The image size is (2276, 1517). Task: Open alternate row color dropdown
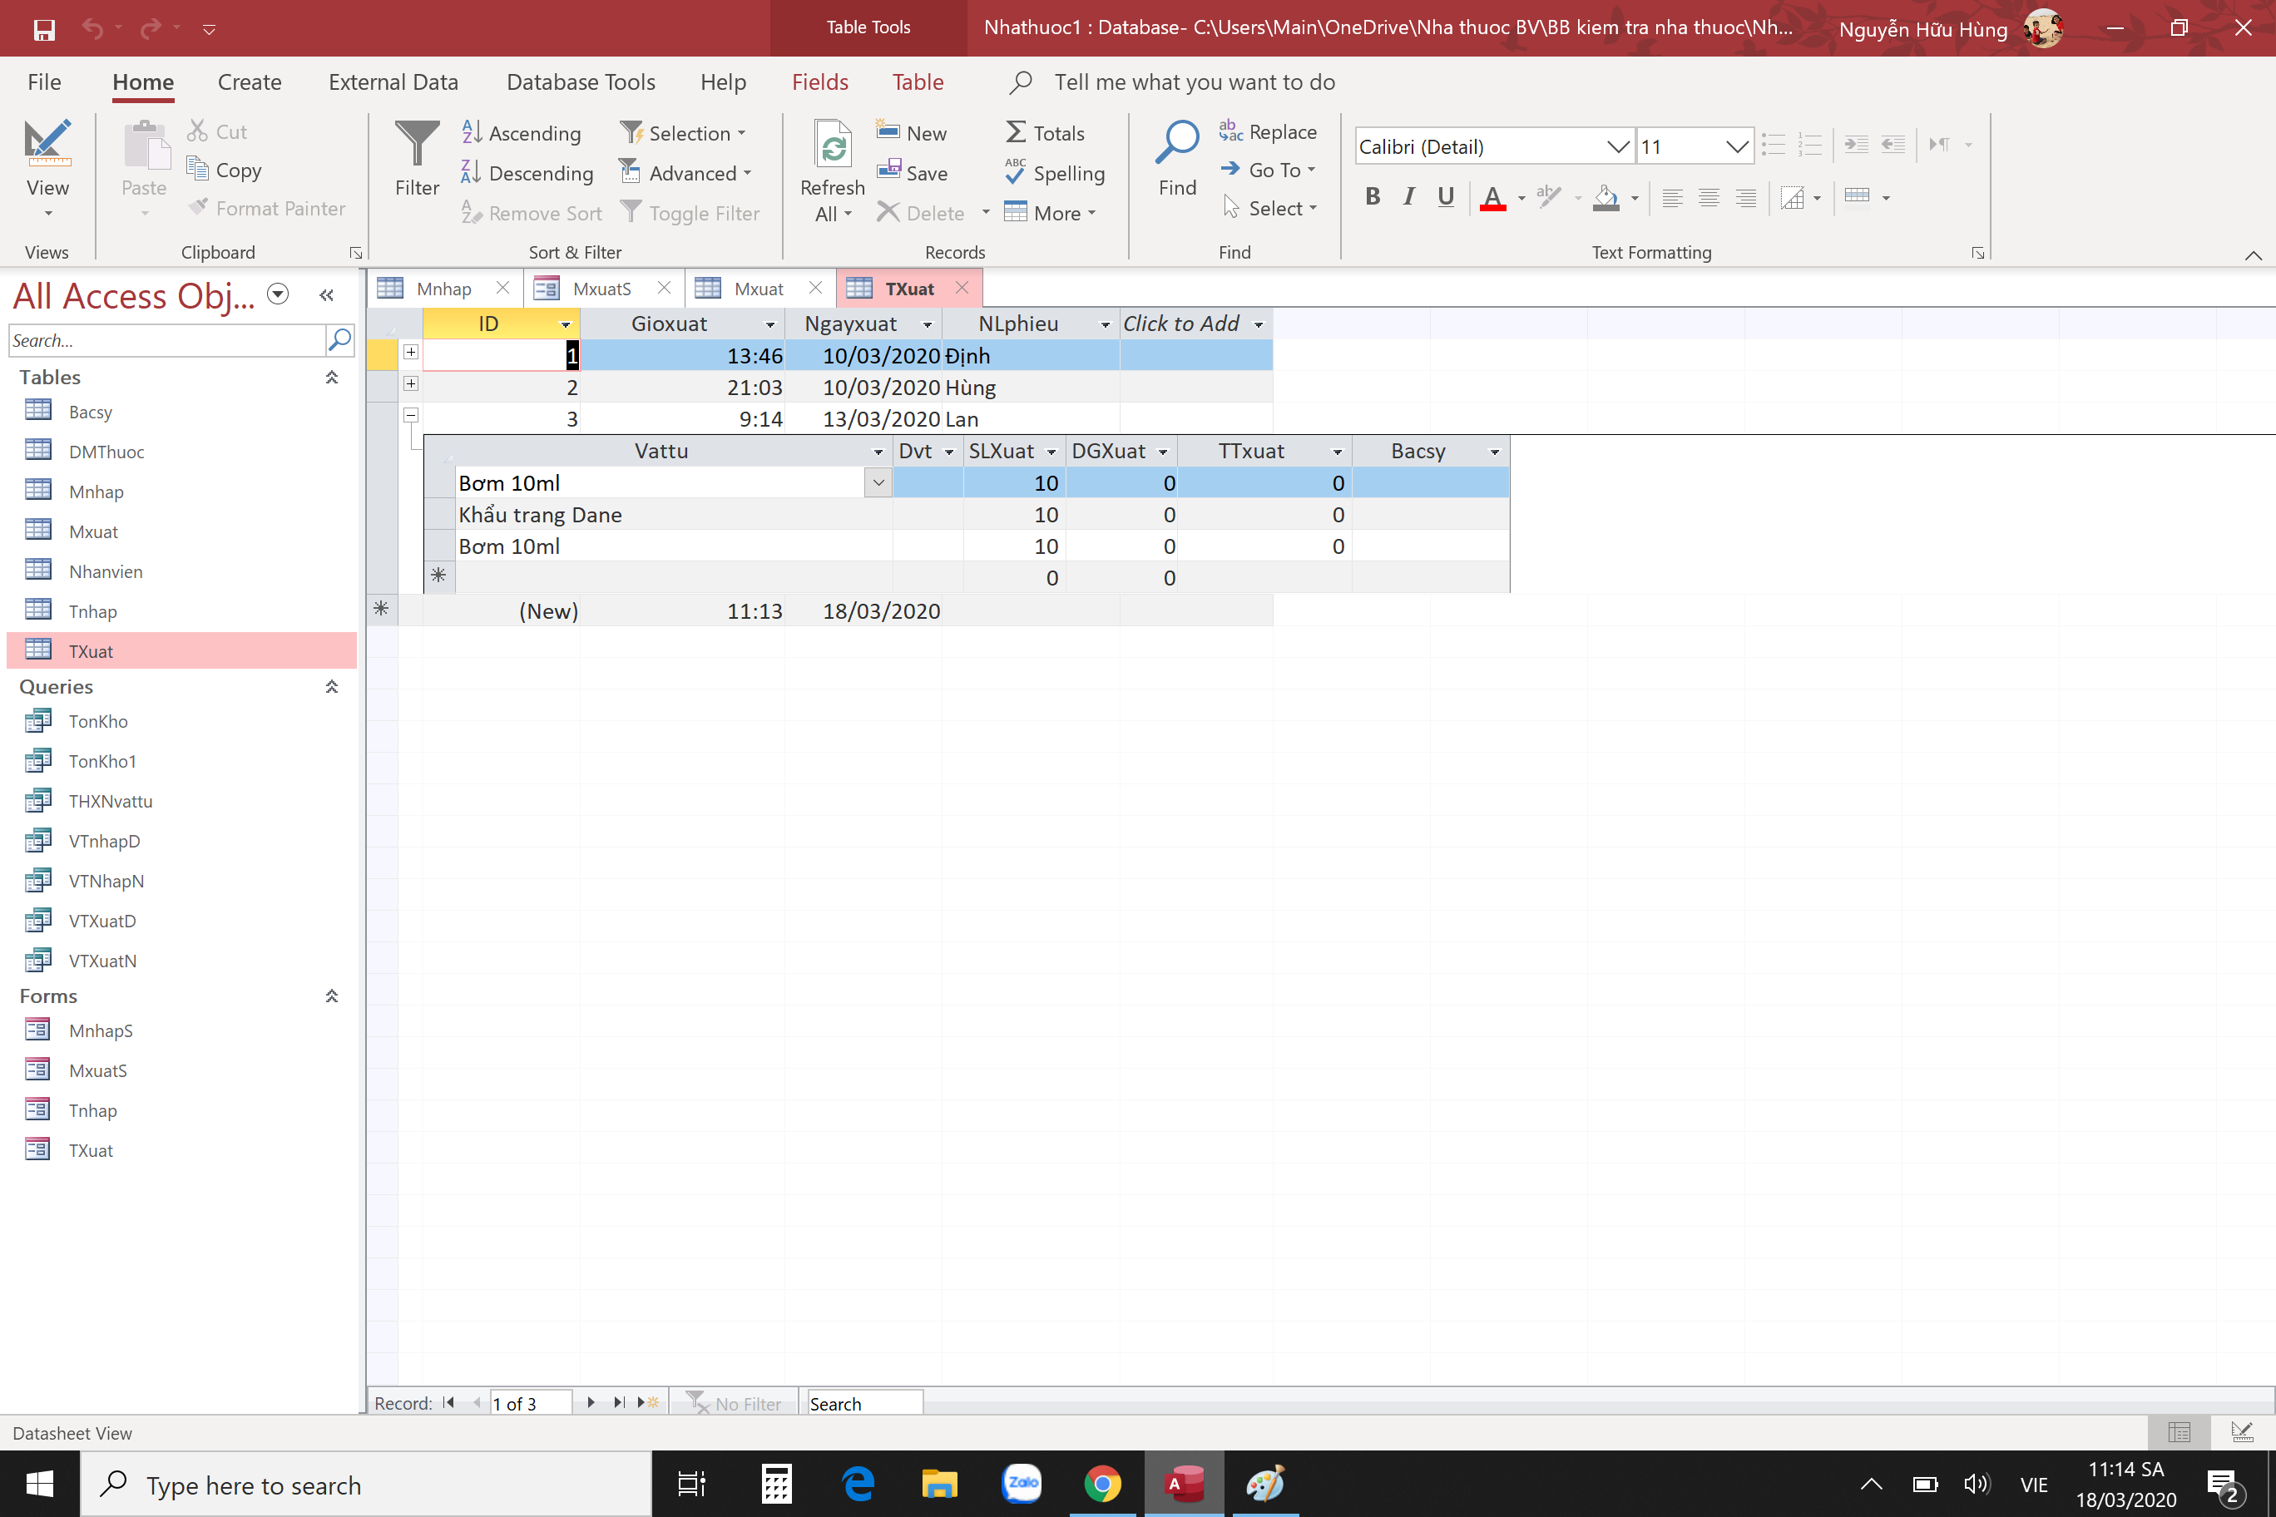(x=1886, y=198)
